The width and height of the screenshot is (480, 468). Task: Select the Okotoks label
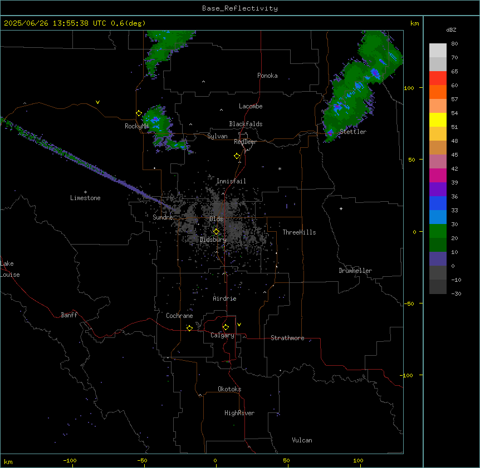point(229,389)
